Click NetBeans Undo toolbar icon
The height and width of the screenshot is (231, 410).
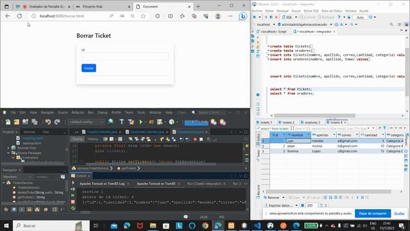coord(48,122)
